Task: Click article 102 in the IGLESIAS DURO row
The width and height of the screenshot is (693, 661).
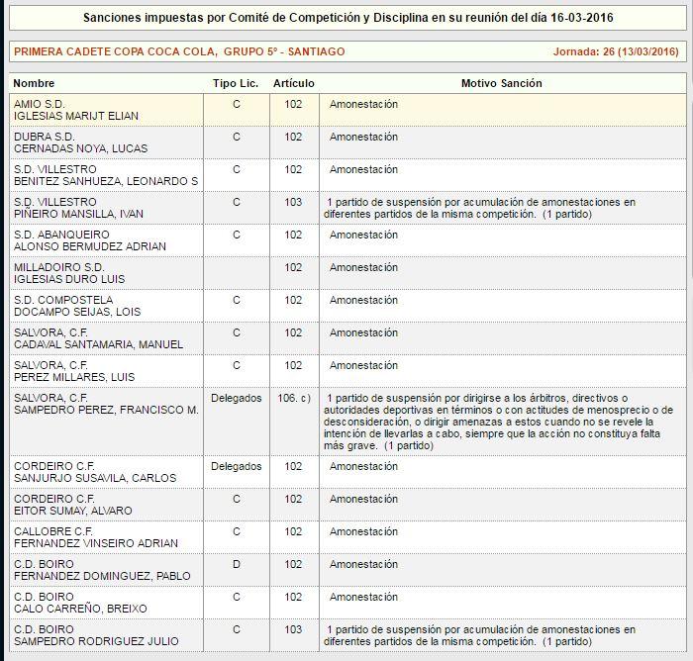Action: click(x=293, y=268)
